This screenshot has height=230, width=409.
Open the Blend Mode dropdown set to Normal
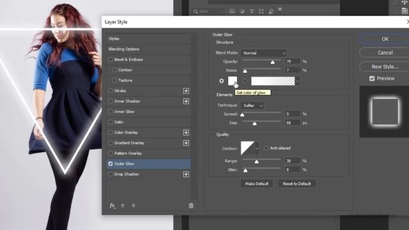pyautogui.click(x=263, y=53)
